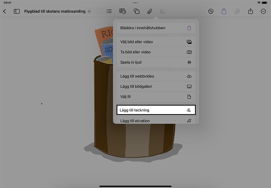Tap the battery status icon
The height and width of the screenshot is (188, 271).
(x=265, y=3)
